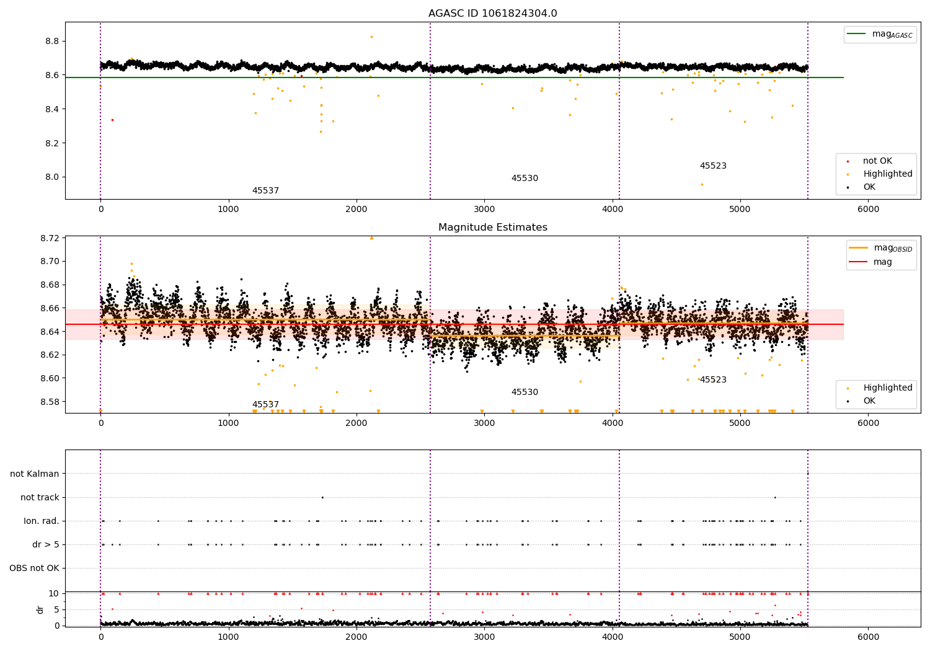Click the mag OBSID orange legend entry
The image size is (930, 651).
click(880, 248)
